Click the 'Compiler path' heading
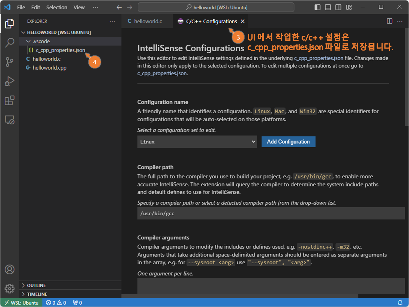The width and height of the screenshot is (409, 307). 155,167
